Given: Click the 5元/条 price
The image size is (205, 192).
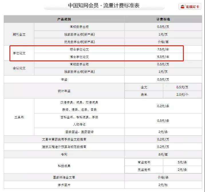Looking at the screenshot, I should click(x=182, y=162).
